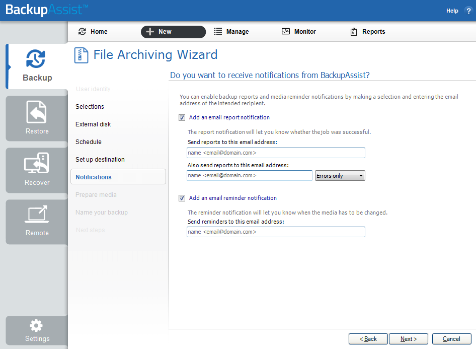The height and width of the screenshot is (349, 476).
Task: Focus the Send reminders email address field
Action: (276, 232)
